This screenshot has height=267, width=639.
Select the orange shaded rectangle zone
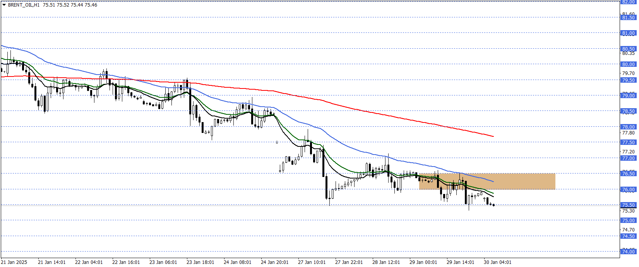point(487,181)
